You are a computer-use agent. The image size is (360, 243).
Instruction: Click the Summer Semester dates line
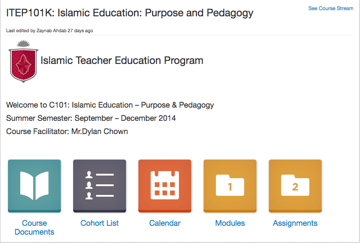91,118
